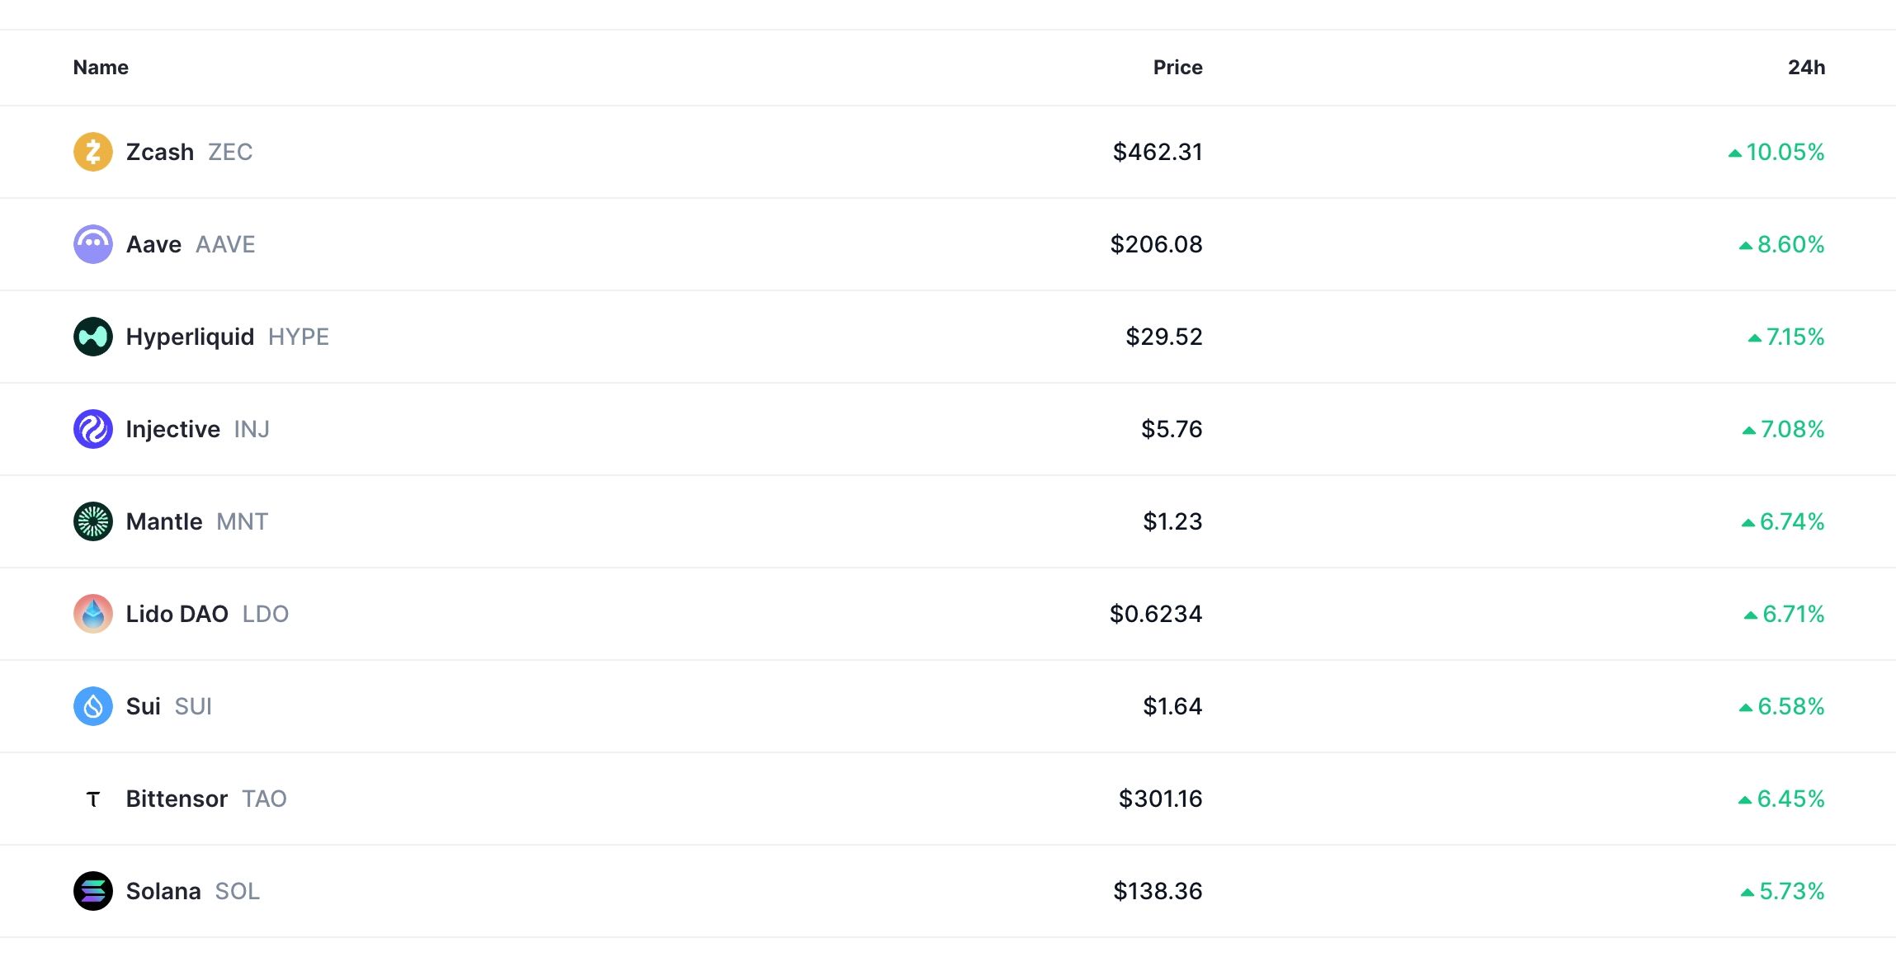Click Mantle MNT name text

click(x=196, y=521)
